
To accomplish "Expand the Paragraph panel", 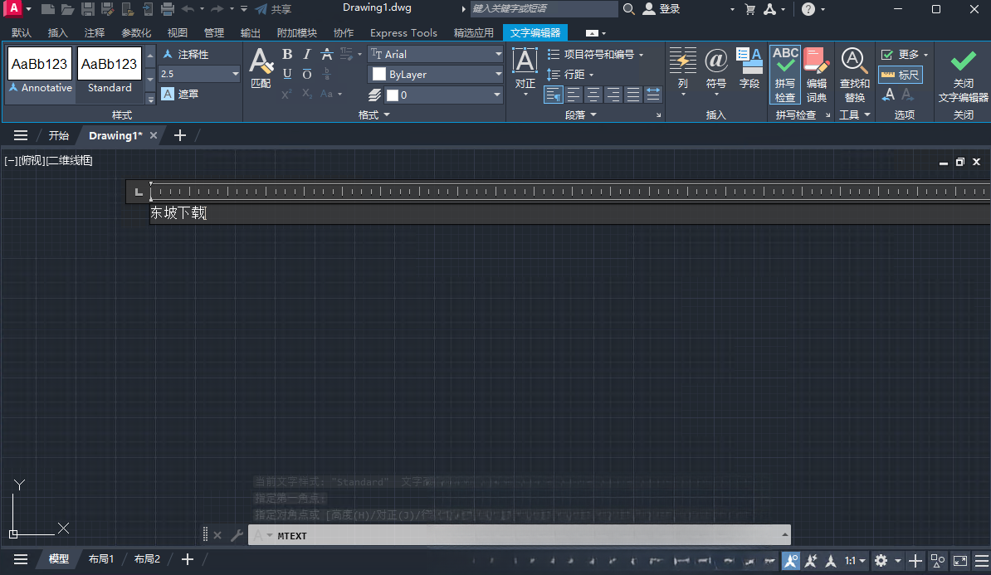I will pos(581,115).
